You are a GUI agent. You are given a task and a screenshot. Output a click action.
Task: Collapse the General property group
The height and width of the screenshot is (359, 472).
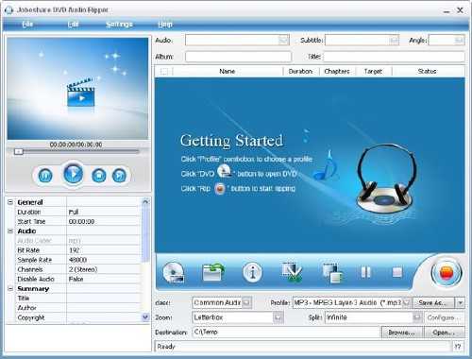[x=10, y=202]
